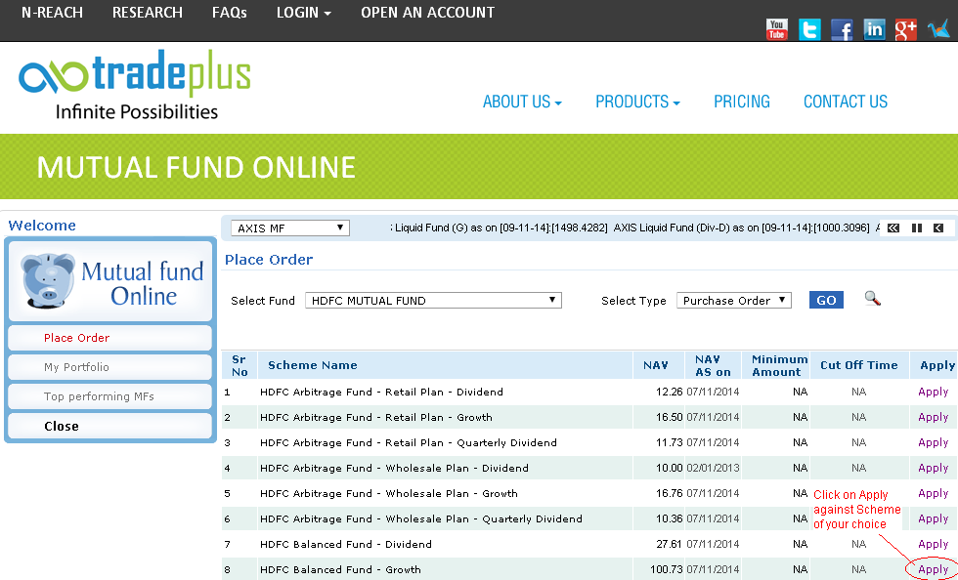This screenshot has width=958, height=580.
Task: Click the MUTUAL FUND ONLINE banner title
Action: 196,167
